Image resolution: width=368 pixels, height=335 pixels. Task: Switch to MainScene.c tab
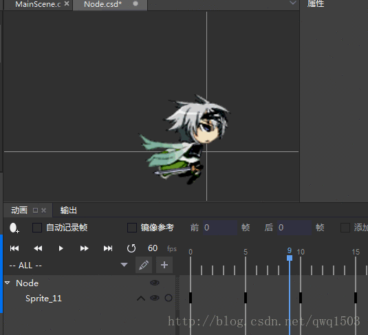click(x=38, y=4)
